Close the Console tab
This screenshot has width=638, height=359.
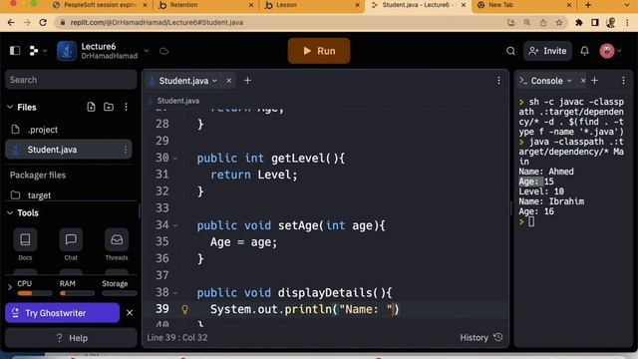click(583, 81)
